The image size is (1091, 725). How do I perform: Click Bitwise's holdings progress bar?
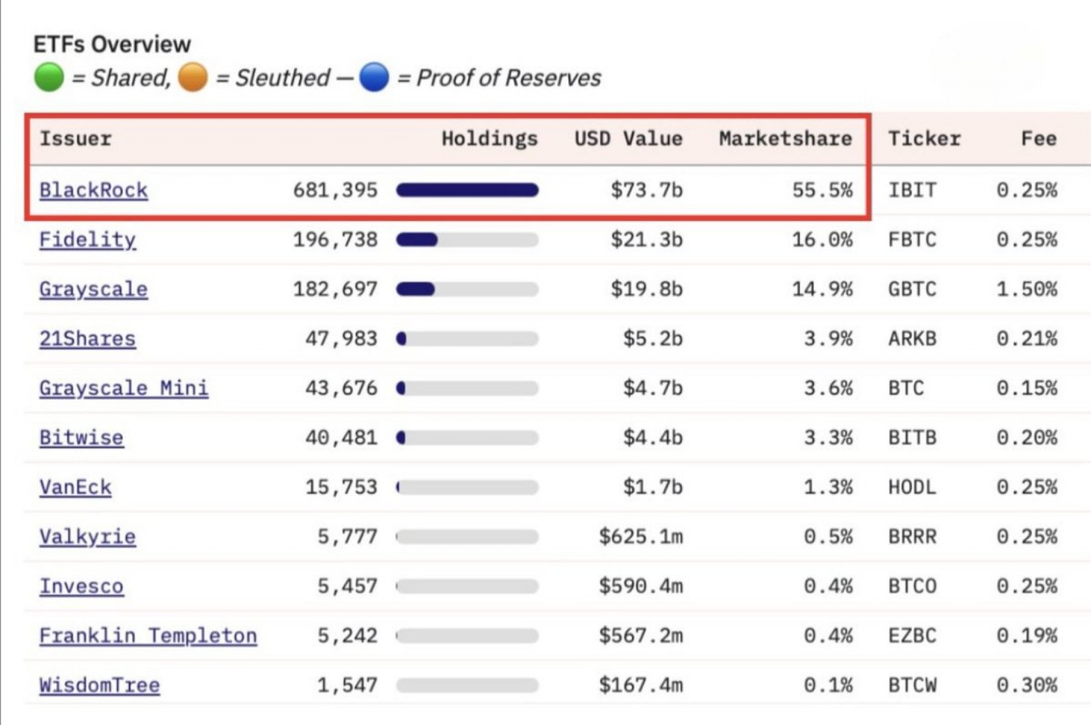(x=467, y=438)
